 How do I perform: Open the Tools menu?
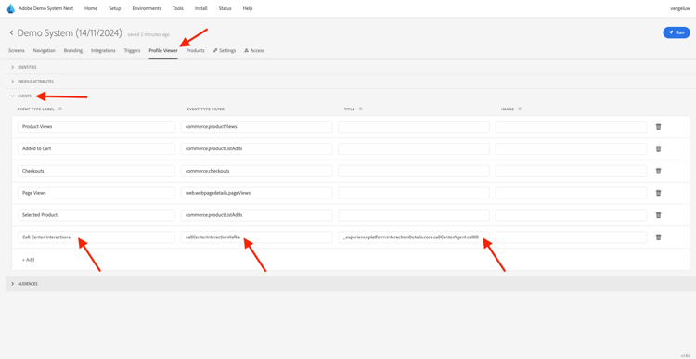178,8
